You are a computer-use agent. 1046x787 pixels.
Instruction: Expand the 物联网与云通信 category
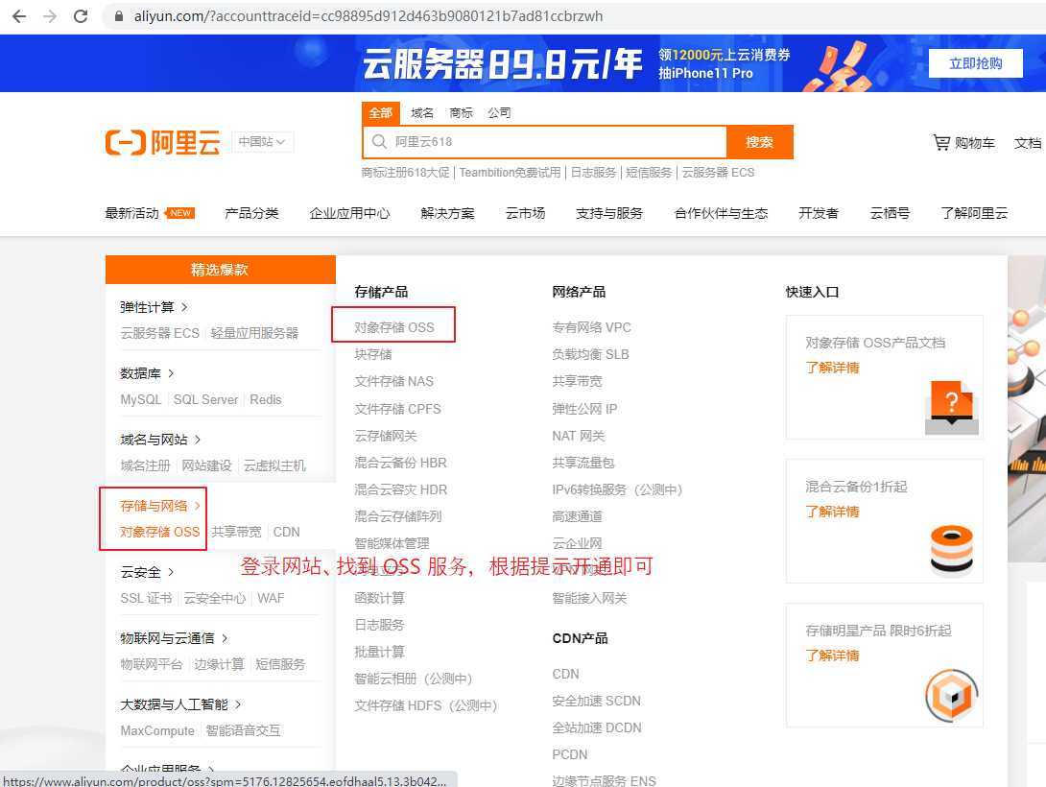(x=174, y=637)
